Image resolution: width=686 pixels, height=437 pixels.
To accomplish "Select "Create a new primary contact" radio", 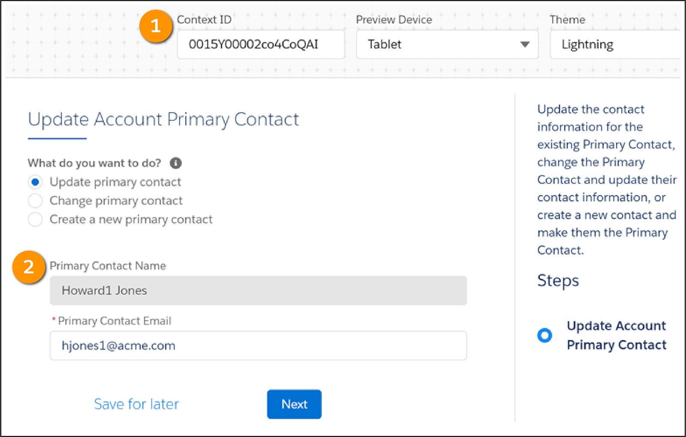I will [x=35, y=220].
